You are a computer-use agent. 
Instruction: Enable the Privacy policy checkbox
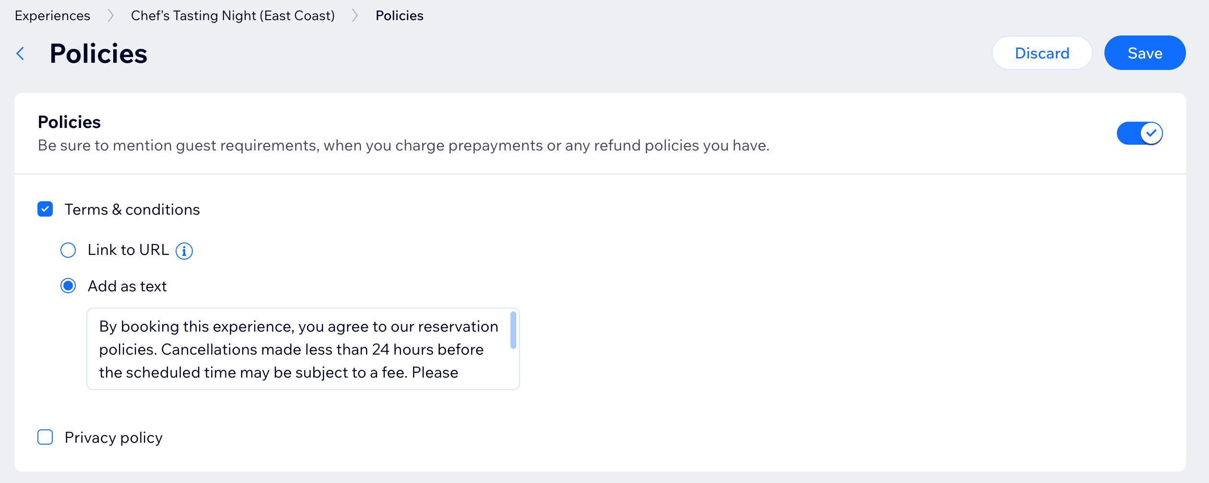[45, 437]
